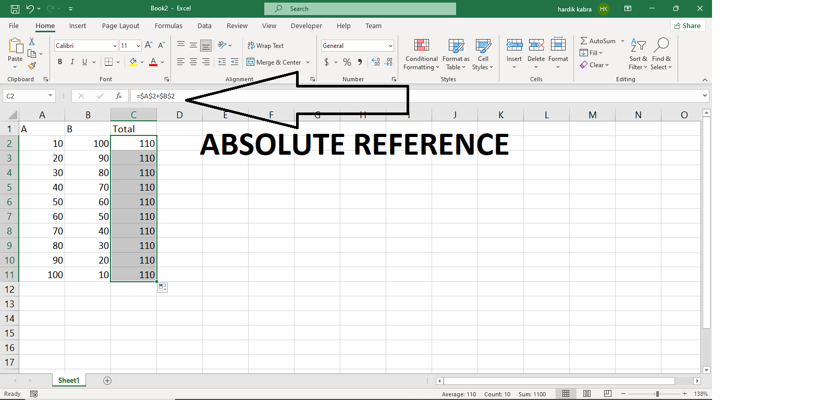Switch to the Formulas ribbon tab

(168, 26)
